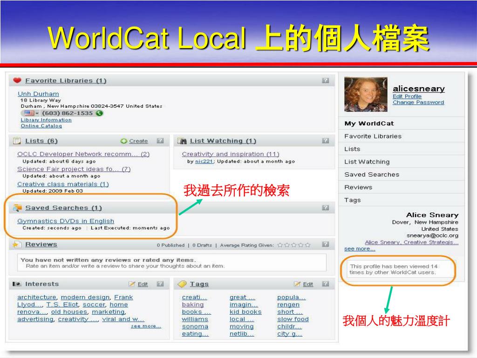Rate using the first average rating star
The height and width of the screenshot is (358, 477).
pos(280,245)
